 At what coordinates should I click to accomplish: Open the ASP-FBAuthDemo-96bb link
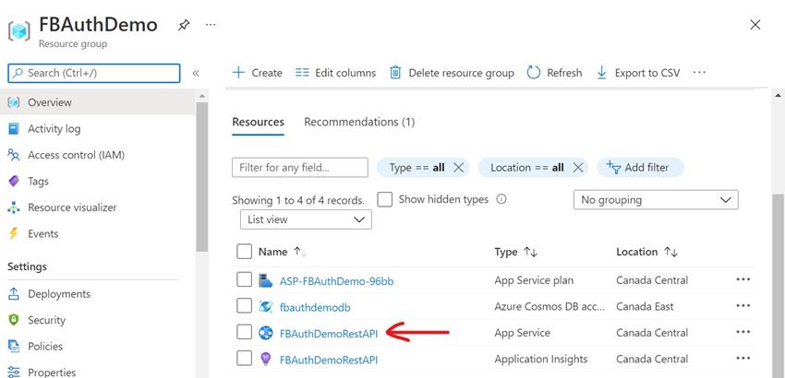(x=336, y=281)
